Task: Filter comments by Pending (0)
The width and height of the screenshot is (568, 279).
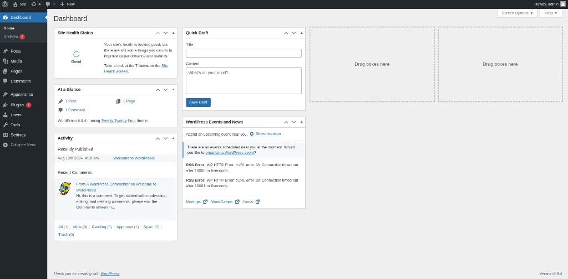Action: [x=102, y=227]
